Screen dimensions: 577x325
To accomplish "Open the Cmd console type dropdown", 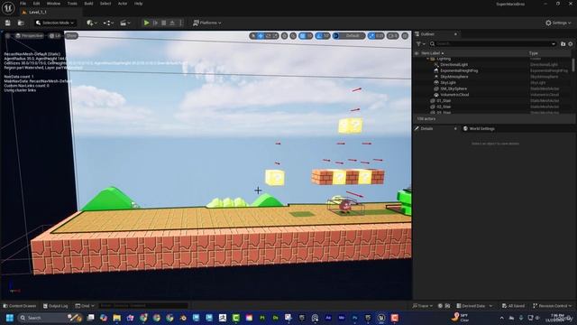I will (85, 306).
